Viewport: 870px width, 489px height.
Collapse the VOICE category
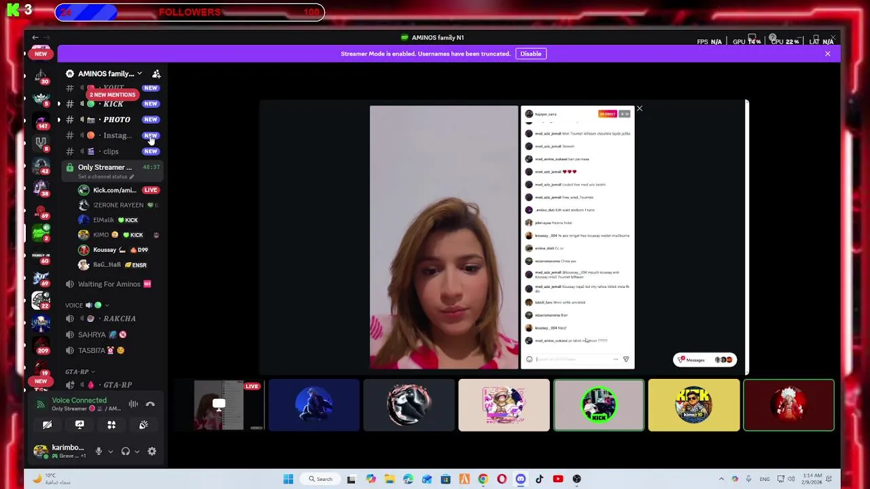[x=87, y=306]
